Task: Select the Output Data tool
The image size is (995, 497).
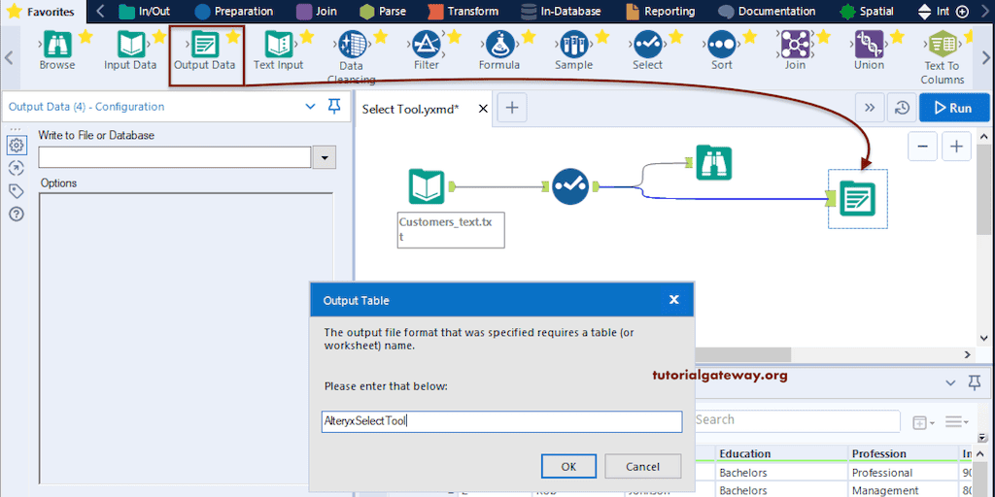Action: coord(205,50)
